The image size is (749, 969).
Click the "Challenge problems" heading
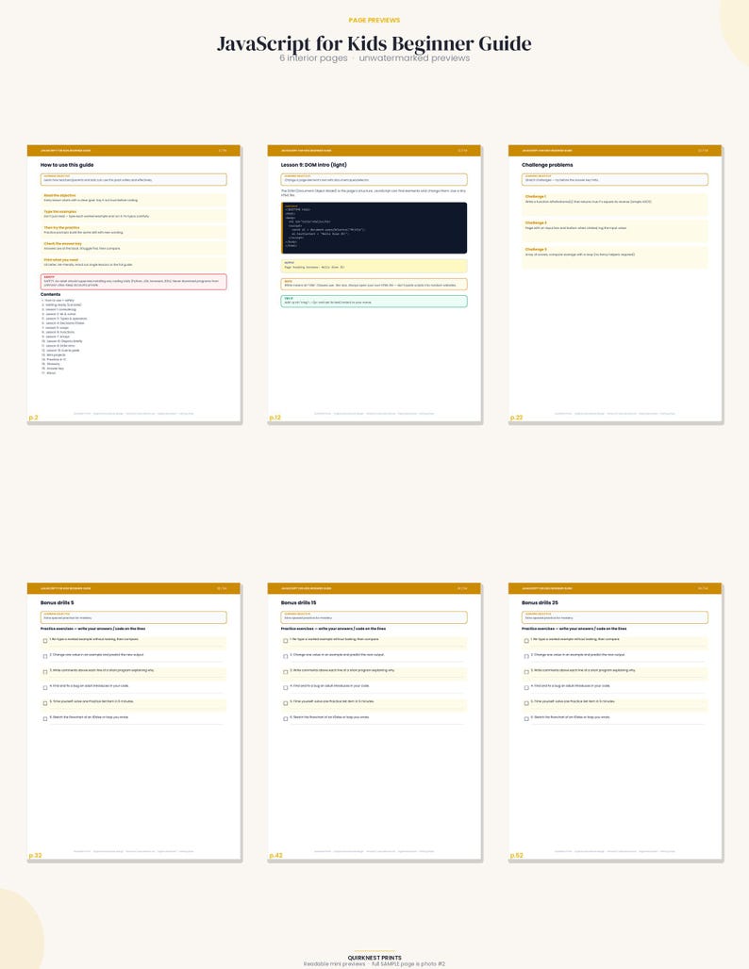pyautogui.click(x=547, y=165)
